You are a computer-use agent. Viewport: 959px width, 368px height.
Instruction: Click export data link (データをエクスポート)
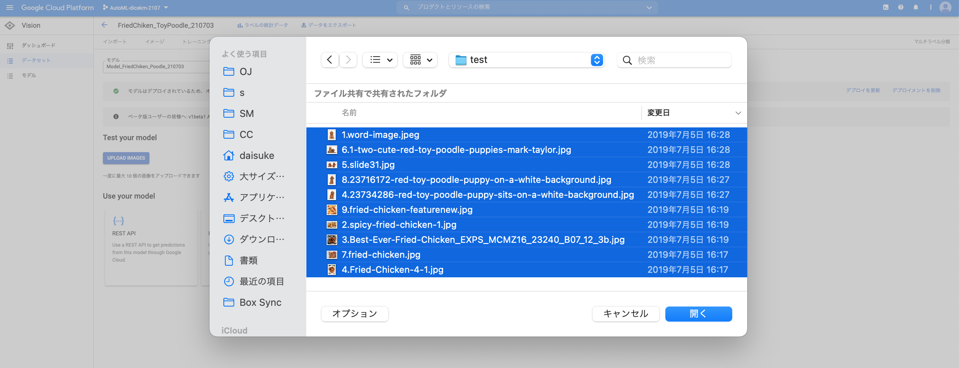(x=329, y=25)
